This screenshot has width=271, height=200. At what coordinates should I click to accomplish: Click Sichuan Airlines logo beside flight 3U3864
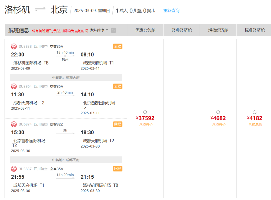pyautogui.click(x=14, y=86)
